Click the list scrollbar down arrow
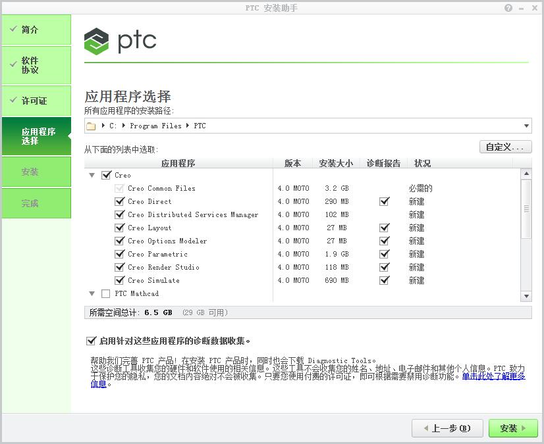This screenshot has width=544, height=444. click(x=526, y=297)
